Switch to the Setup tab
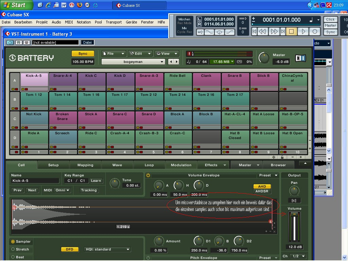This screenshot has width=348, height=261. click(x=53, y=165)
